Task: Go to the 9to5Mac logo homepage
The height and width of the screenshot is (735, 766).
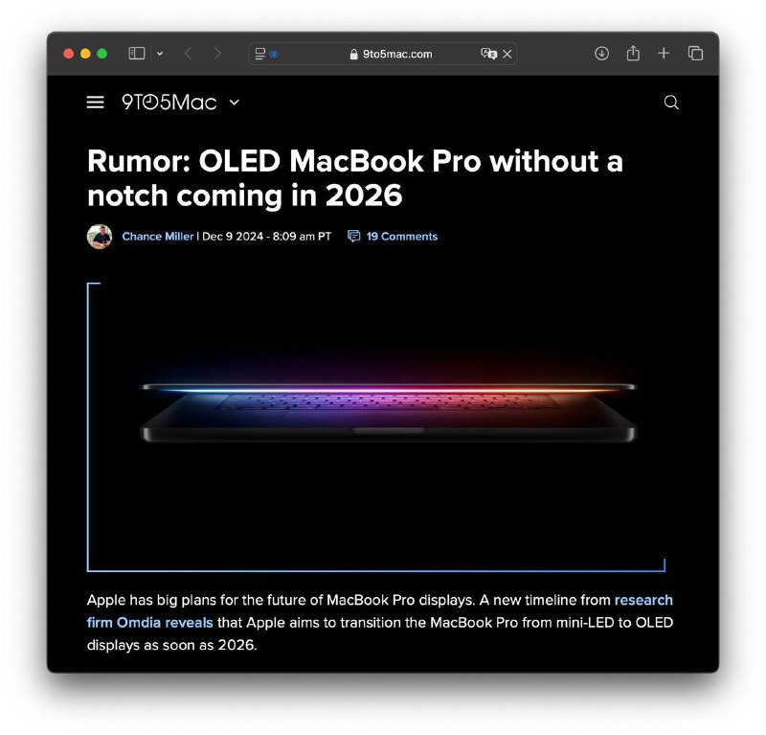Action: point(169,103)
